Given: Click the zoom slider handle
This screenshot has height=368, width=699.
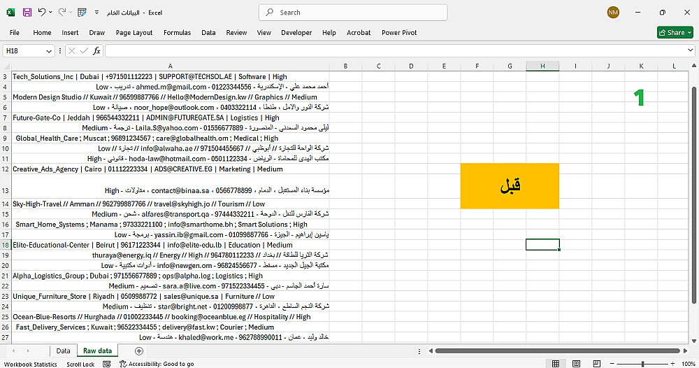Looking at the screenshot, I should click(642, 364).
